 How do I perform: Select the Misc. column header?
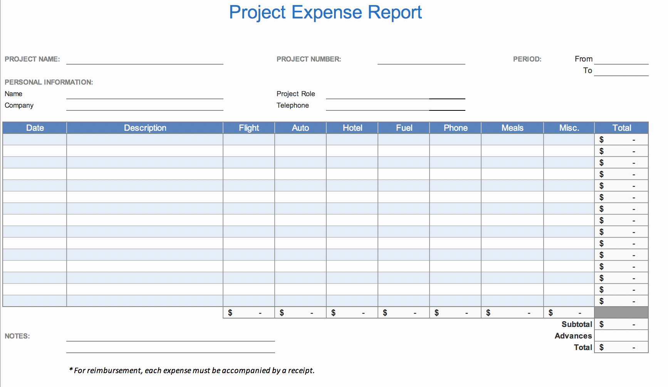(569, 128)
